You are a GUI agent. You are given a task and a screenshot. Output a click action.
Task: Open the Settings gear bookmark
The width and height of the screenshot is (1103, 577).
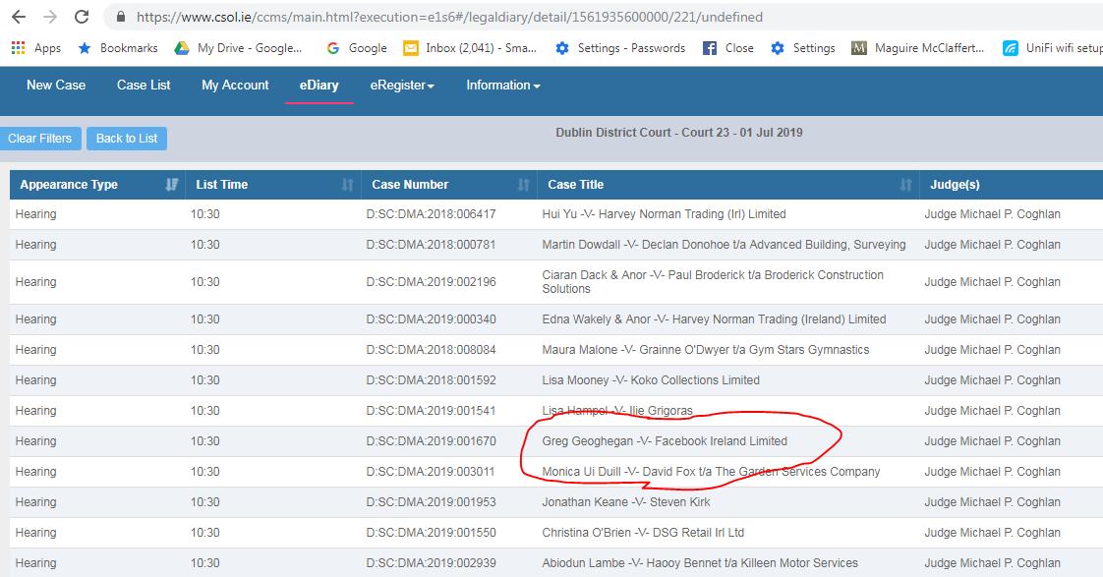click(802, 48)
